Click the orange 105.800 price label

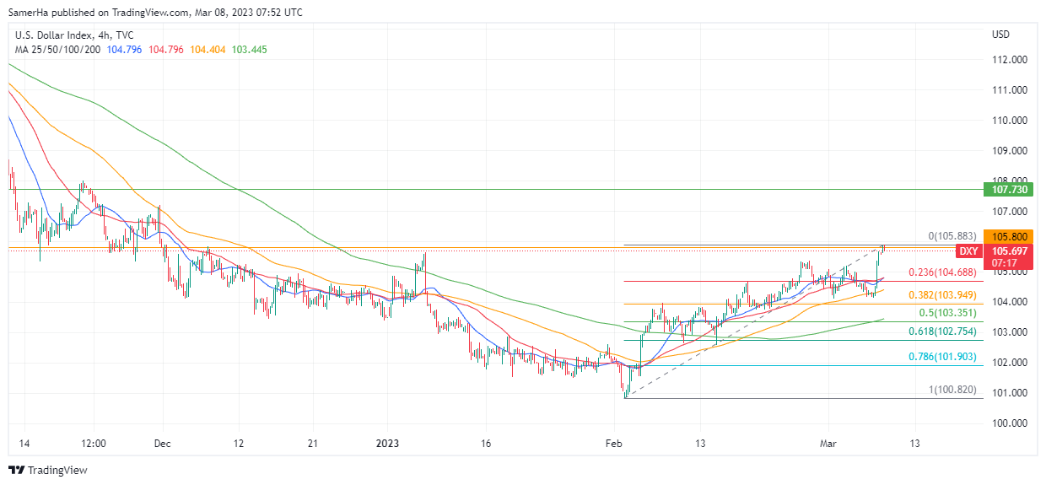pyautogui.click(x=1009, y=237)
